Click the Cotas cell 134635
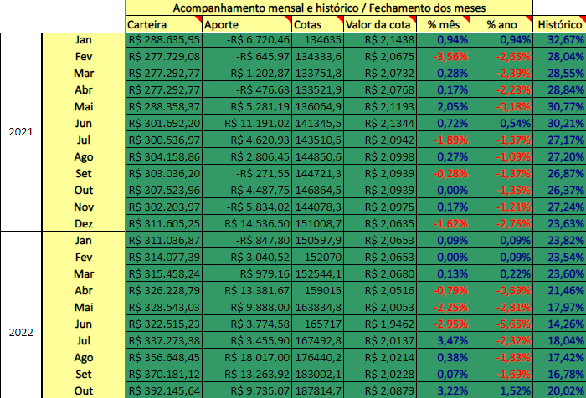This screenshot has height=398, width=586. [x=317, y=39]
